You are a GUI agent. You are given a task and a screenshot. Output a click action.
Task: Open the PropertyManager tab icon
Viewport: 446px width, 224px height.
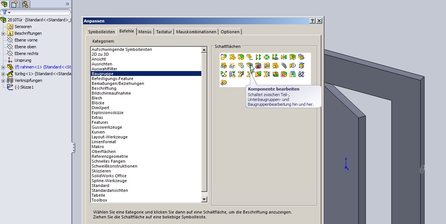click(x=15, y=4)
